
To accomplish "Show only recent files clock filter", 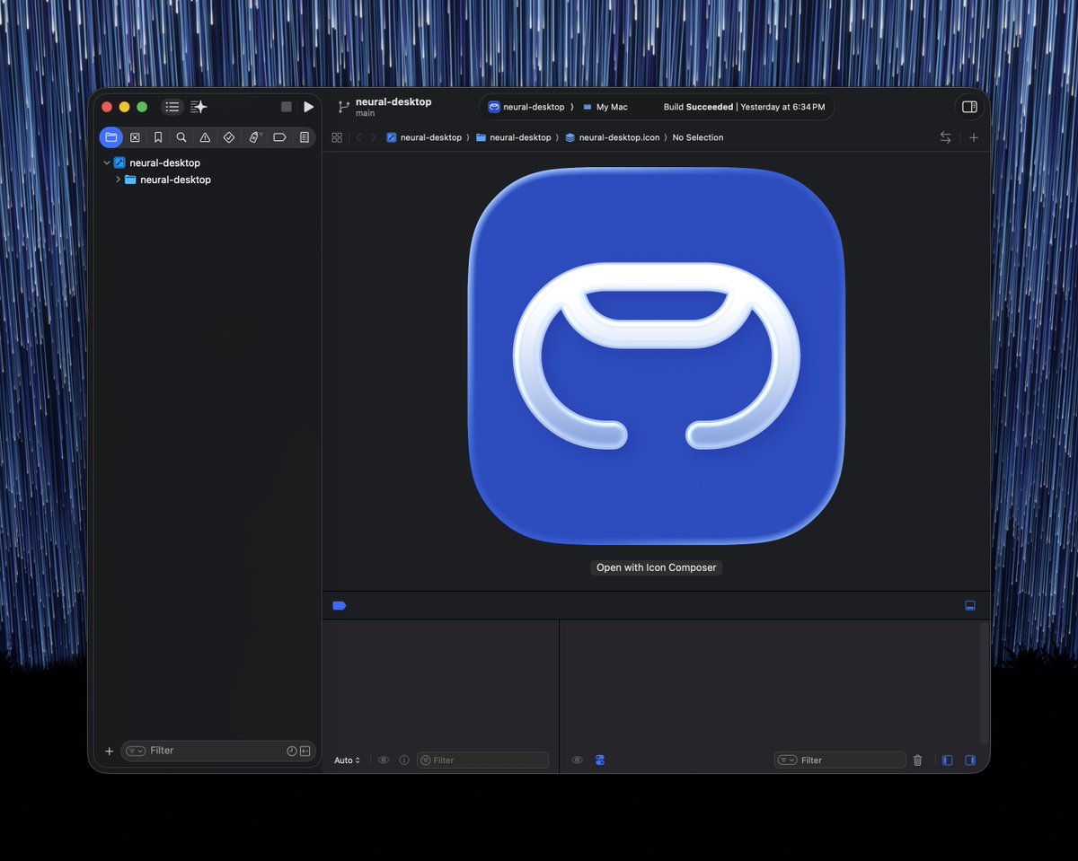I will click(292, 751).
